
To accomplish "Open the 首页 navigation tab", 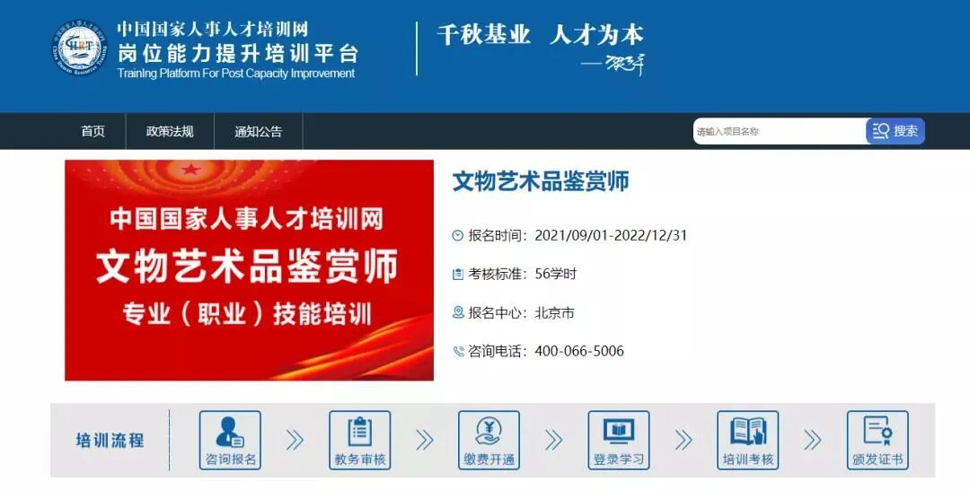I will point(93,132).
